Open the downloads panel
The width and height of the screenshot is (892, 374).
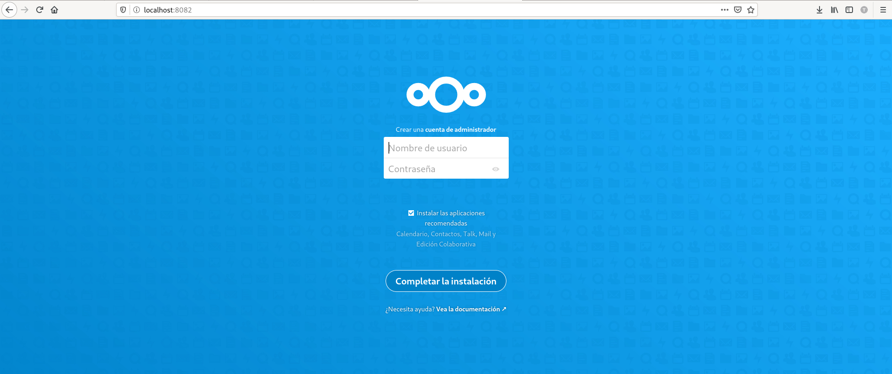[x=820, y=10]
